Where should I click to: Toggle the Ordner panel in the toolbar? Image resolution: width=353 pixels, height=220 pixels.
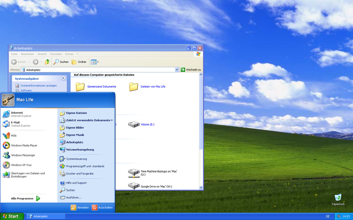[79, 62]
